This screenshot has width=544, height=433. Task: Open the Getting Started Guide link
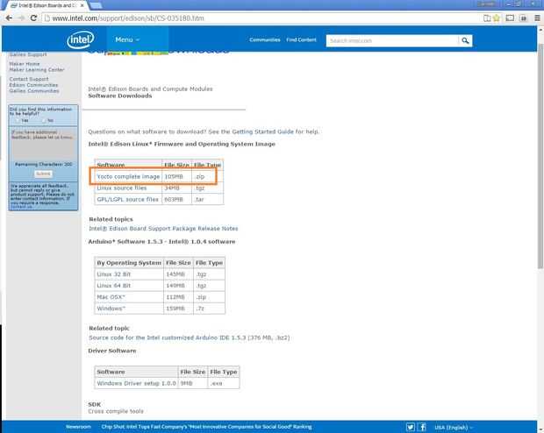tap(262, 131)
